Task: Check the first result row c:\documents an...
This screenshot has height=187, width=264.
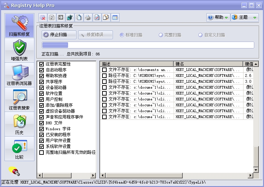Action: pyautogui.click(x=105, y=70)
